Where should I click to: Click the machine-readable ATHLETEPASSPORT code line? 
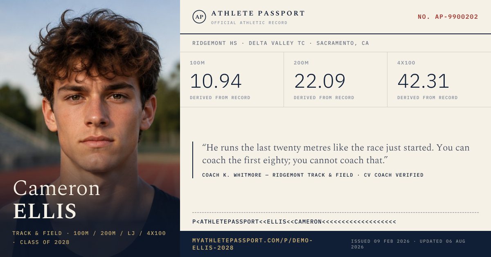pyautogui.click(x=294, y=222)
